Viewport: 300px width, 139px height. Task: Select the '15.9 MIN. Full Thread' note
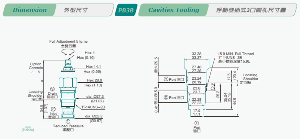pos(236,54)
